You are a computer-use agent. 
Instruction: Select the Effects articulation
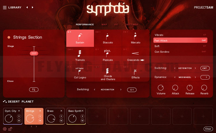click(x=136, y=73)
